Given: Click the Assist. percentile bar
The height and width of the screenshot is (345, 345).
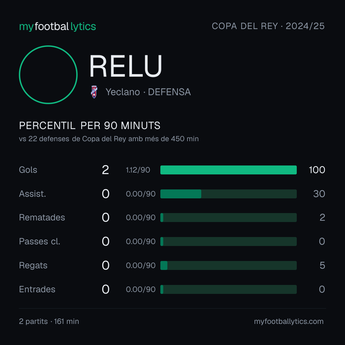Looking at the screenshot, I should click(228, 194).
